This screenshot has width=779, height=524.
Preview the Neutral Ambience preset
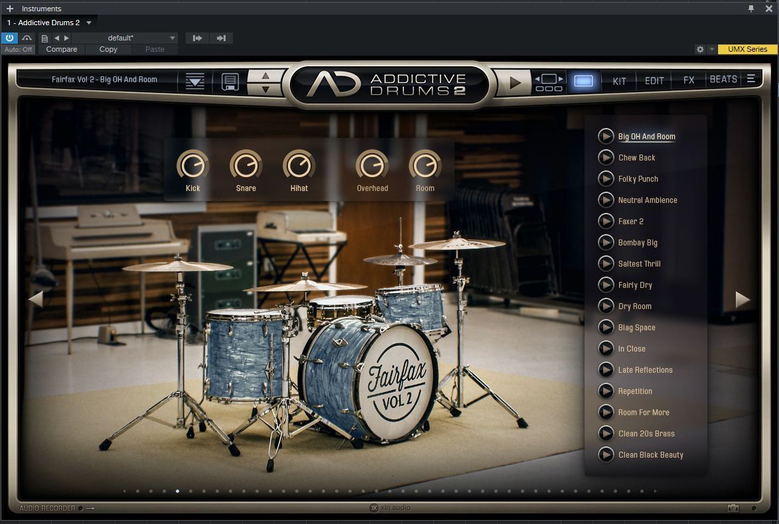[x=606, y=200]
